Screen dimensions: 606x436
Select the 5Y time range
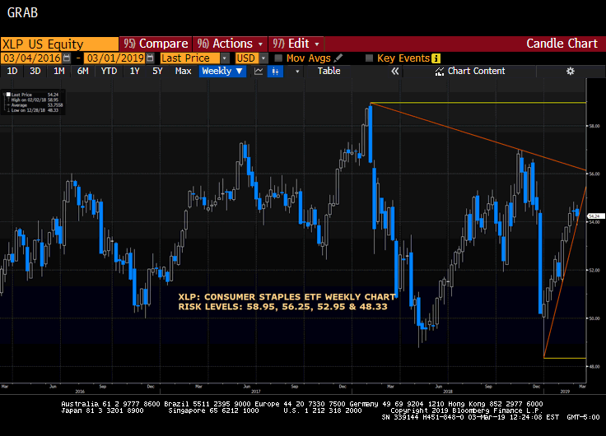pos(157,71)
